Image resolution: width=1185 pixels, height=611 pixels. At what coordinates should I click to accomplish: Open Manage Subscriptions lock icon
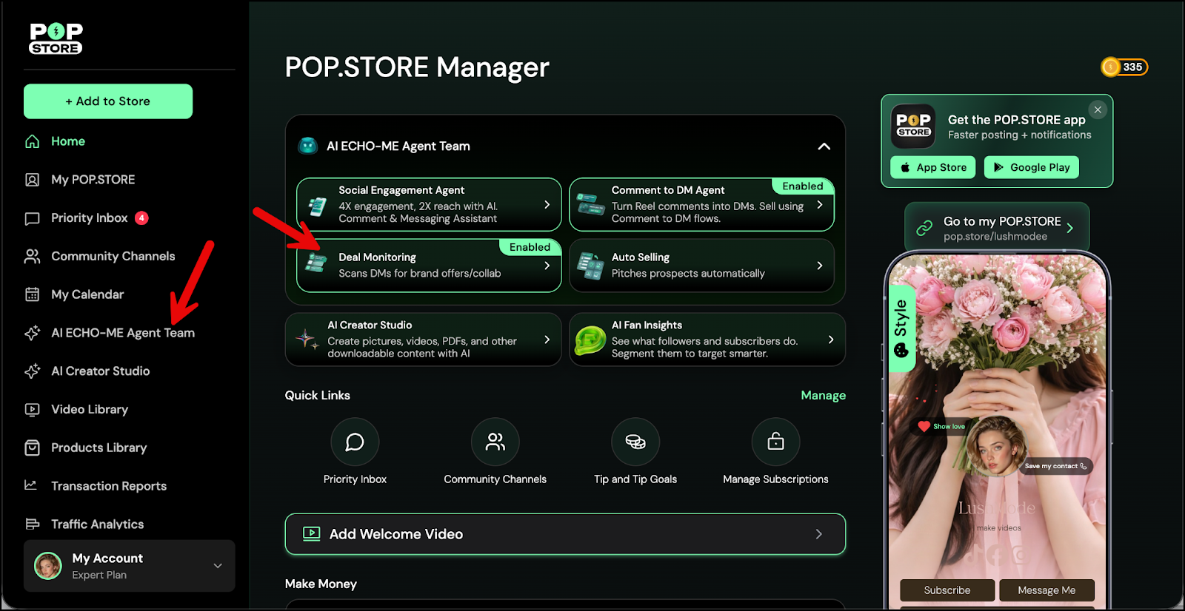775,442
